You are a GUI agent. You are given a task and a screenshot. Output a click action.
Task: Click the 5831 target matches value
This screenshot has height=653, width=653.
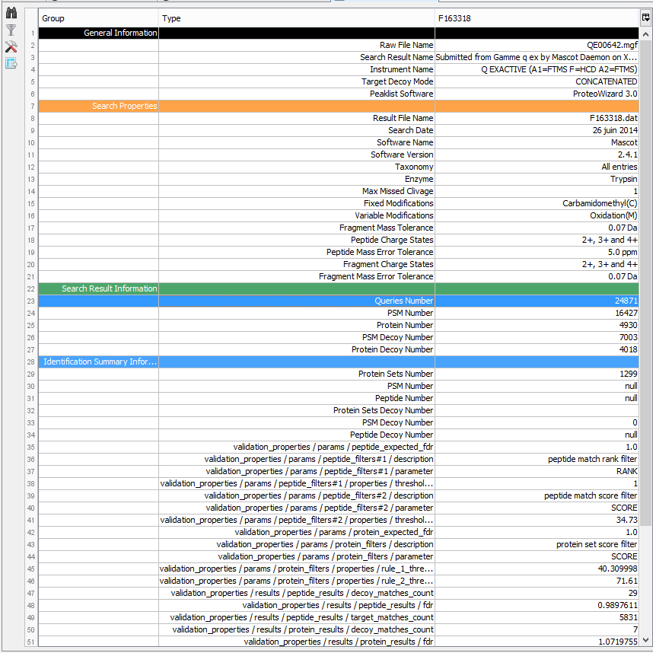(537, 617)
